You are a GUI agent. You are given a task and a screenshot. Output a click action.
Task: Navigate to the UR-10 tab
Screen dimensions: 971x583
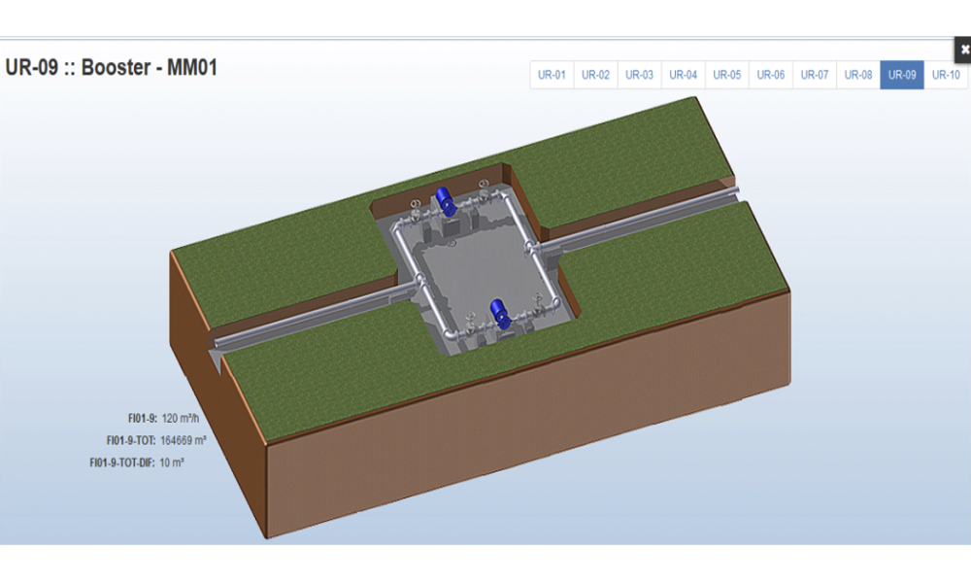coord(946,75)
